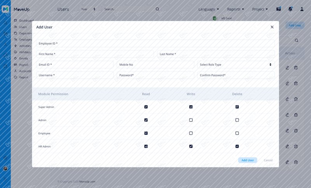Click the round user avatar in blue strip
Image resolution: width=311 pixels, height=188 pixels.
pos(5,169)
